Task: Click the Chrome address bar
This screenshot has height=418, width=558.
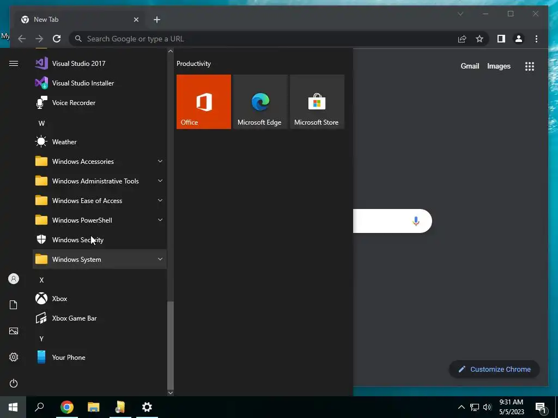Action: [x=263, y=39]
